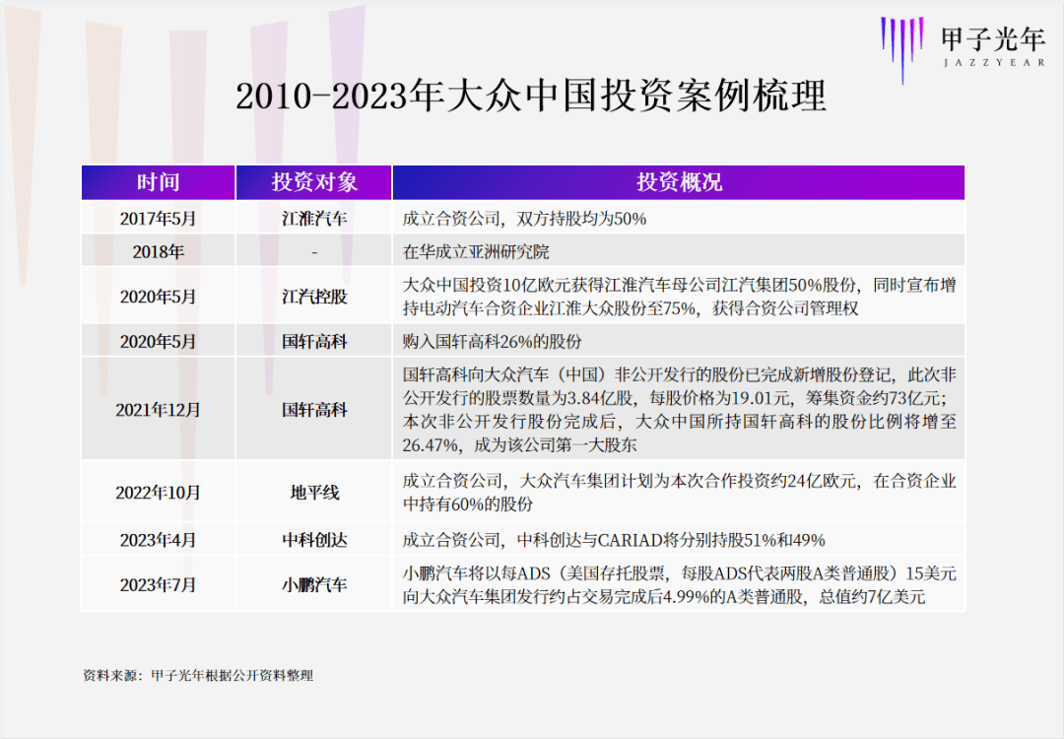Click the 中科创达 investment target cell
Screen dimensions: 1064x739
pos(314,540)
